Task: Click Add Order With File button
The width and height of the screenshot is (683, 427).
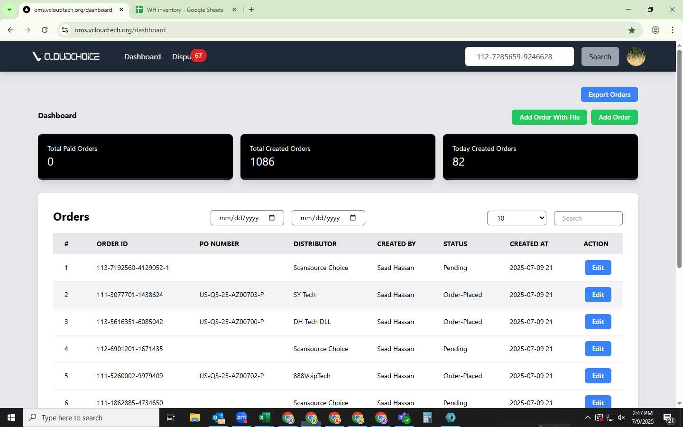Action: [x=549, y=117]
